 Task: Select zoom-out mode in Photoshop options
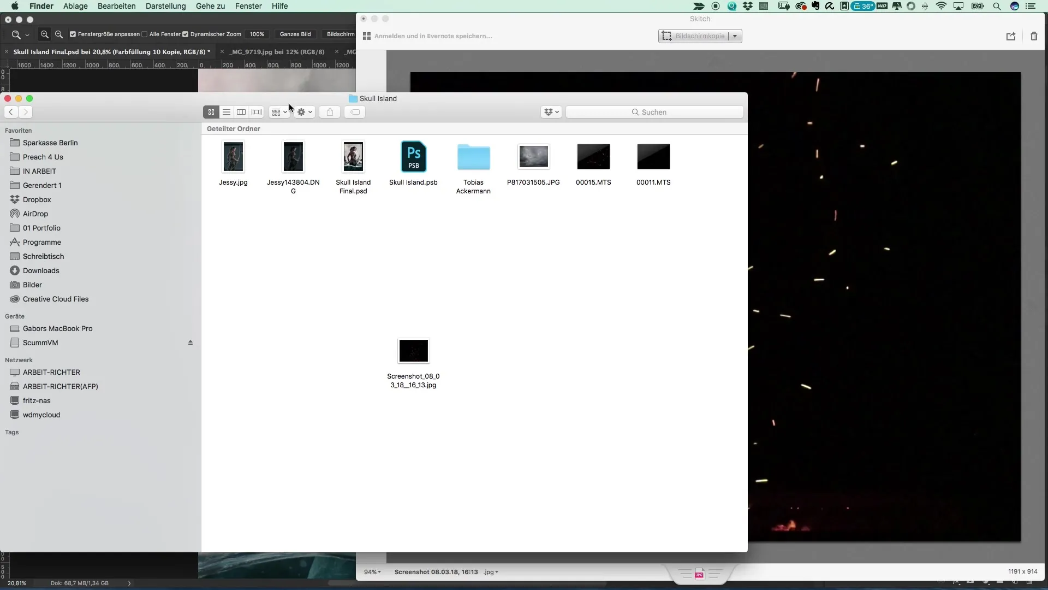pyautogui.click(x=59, y=34)
